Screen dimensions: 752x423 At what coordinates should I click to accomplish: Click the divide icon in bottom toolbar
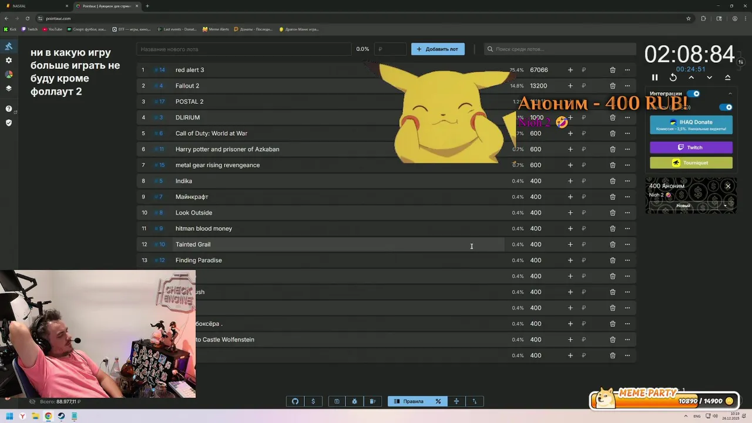pos(456,401)
